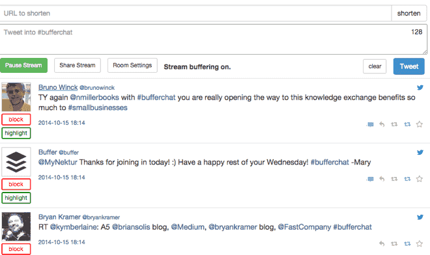Block the Buffer account

16,184
